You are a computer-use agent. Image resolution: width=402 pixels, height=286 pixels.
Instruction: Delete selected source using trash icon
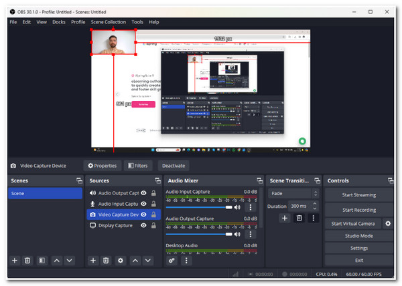106,261
